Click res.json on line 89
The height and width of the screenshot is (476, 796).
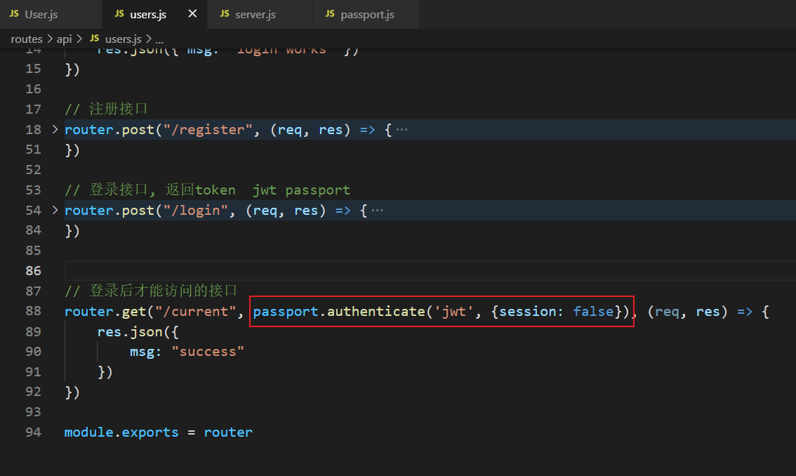[130, 332]
